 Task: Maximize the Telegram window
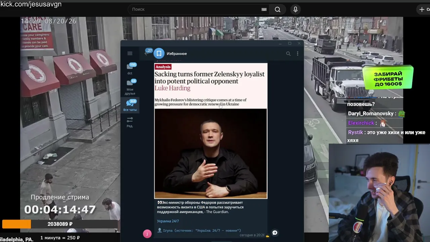[x=290, y=43]
